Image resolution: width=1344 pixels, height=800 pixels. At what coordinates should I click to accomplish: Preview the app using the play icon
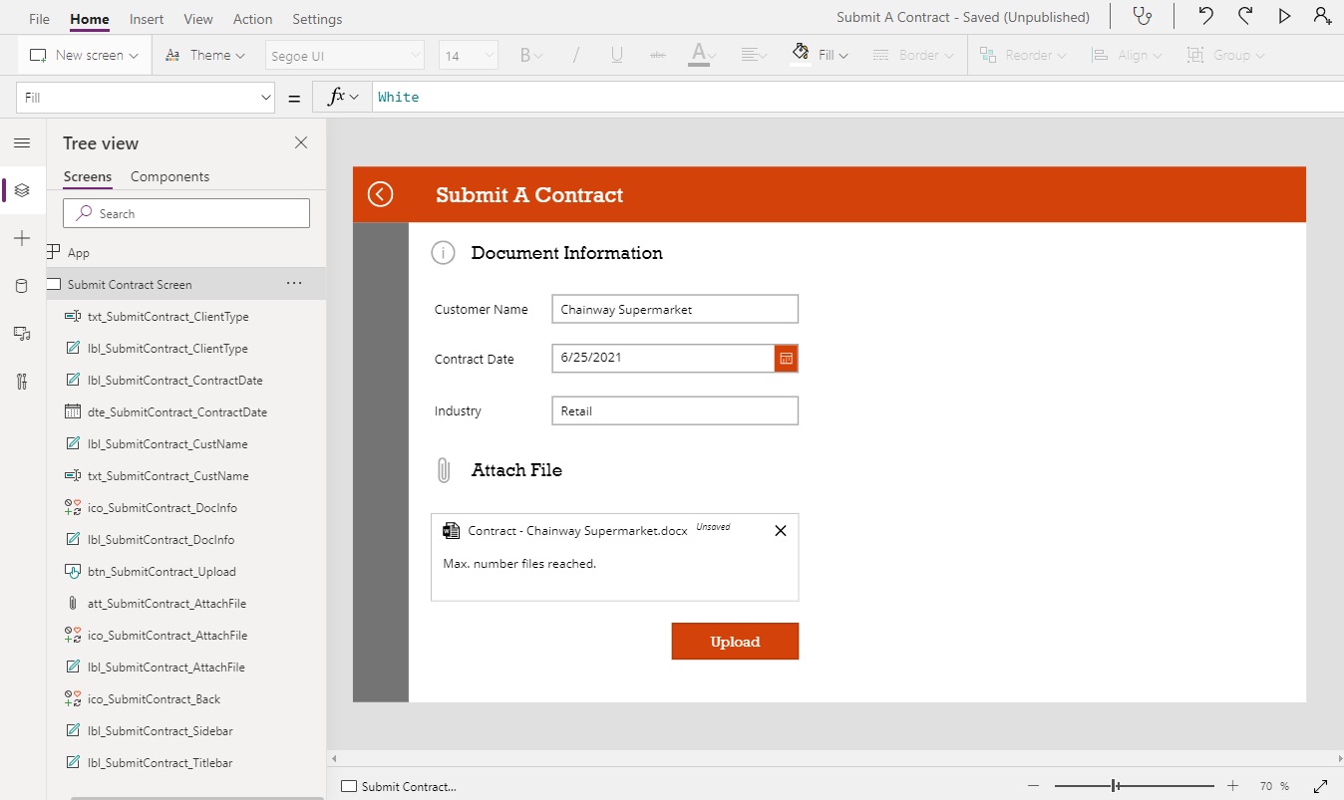(1285, 16)
